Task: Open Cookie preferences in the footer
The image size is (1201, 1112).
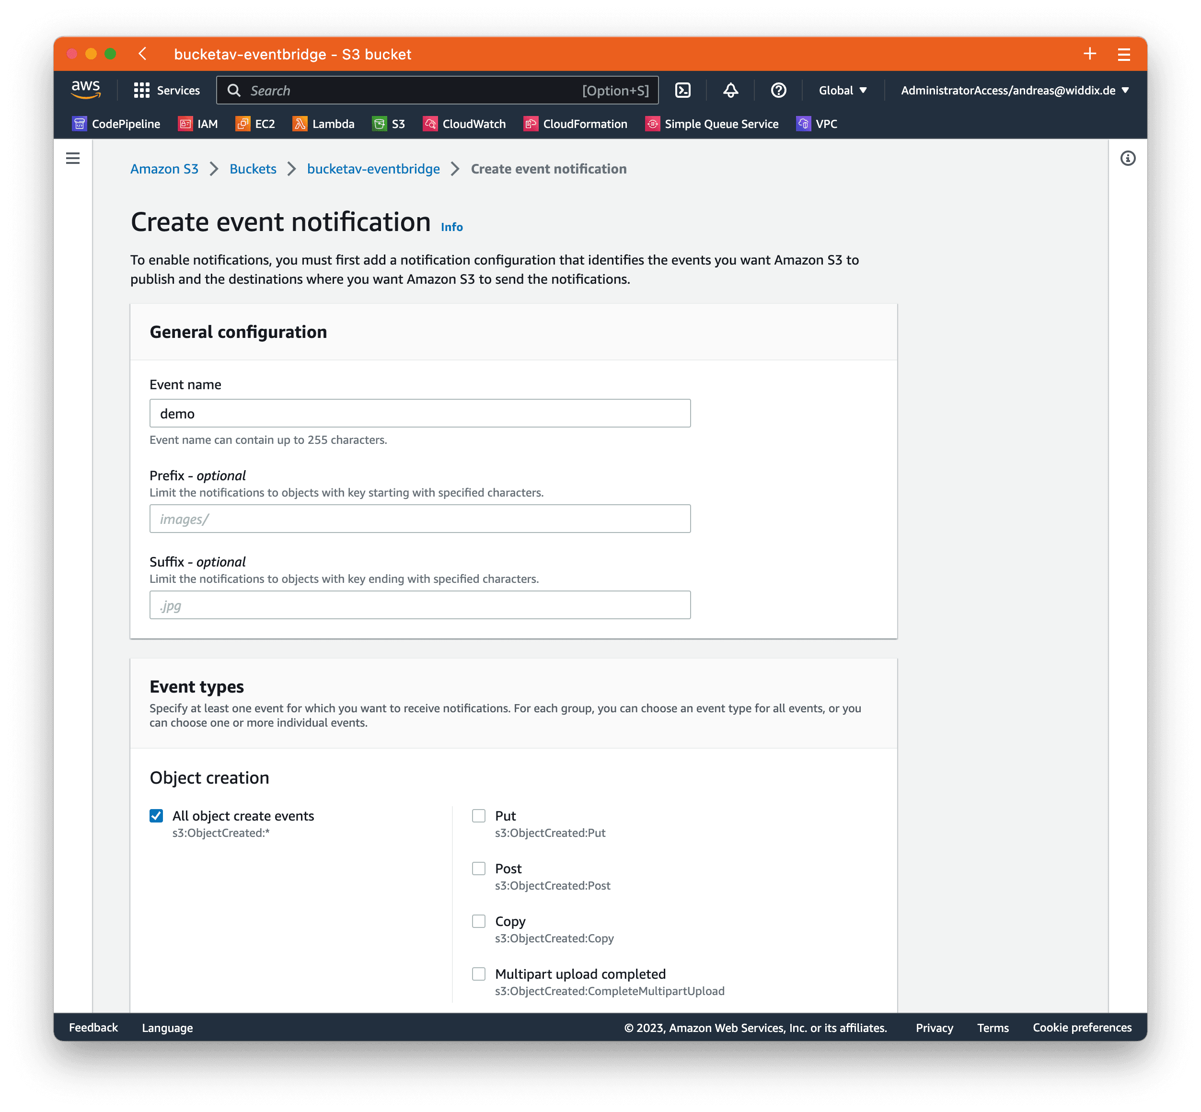Action: point(1081,1028)
